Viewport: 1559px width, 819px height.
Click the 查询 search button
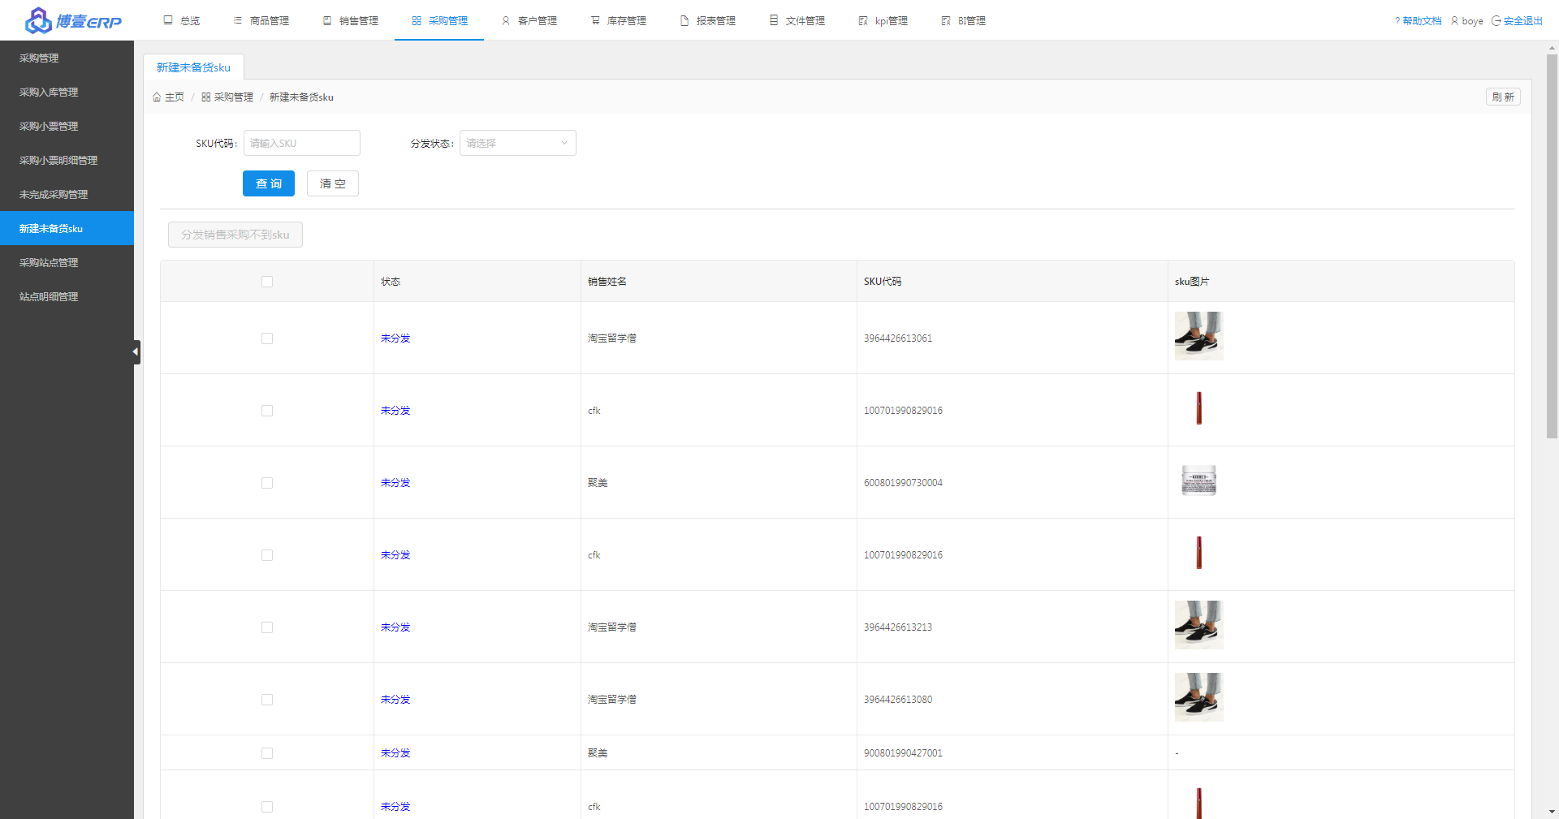(x=269, y=183)
